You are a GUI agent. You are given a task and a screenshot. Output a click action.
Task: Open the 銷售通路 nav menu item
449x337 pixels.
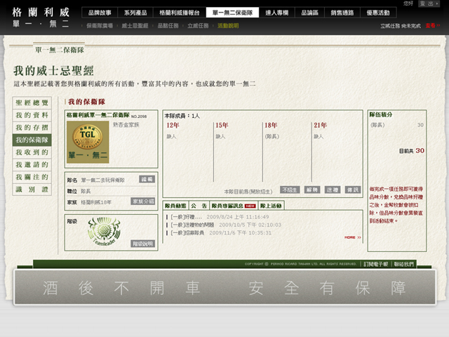[x=342, y=13]
